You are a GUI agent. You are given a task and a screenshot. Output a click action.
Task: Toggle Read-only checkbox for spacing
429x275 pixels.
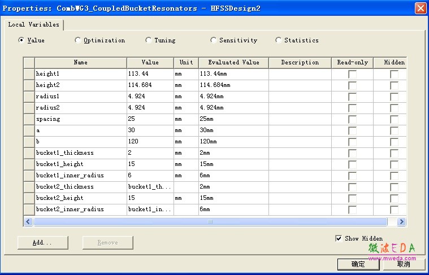click(352, 119)
